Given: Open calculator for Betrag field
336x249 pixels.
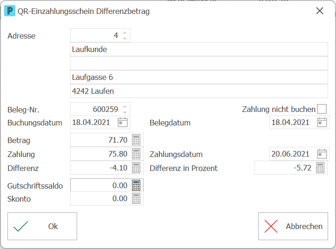Looking at the screenshot, I should pyautogui.click(x=136, y=140).
